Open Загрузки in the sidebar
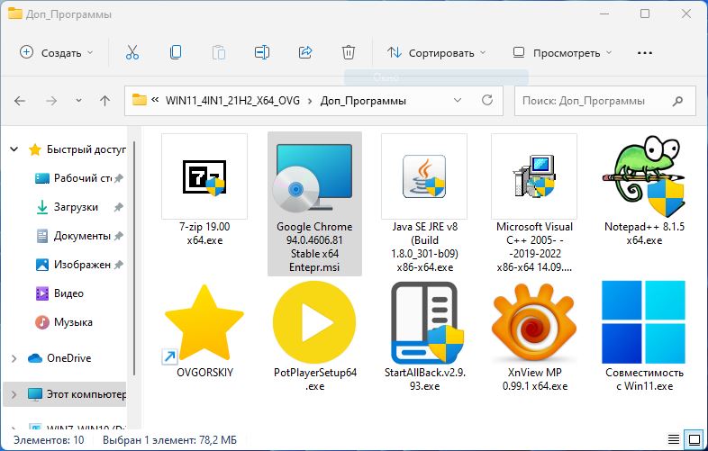This screenshot has height=451, width=708. click(x=76, y=207)
